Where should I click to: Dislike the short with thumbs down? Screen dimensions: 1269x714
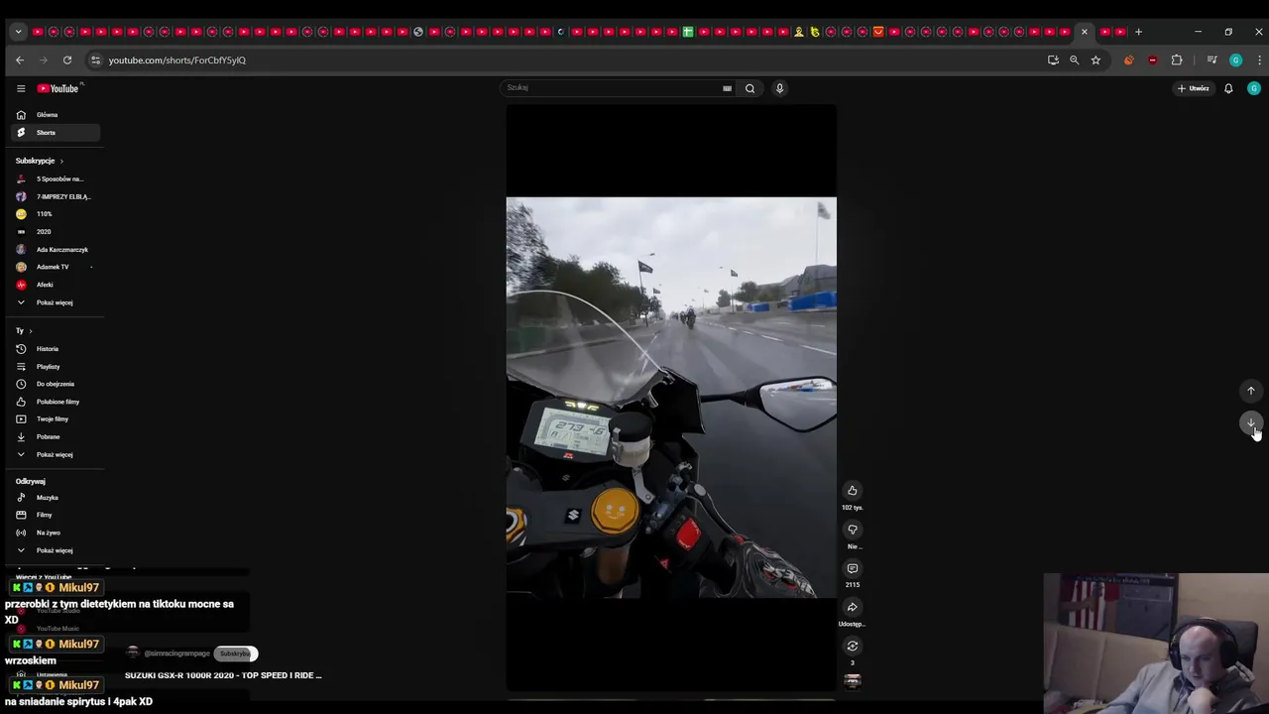tap(852, 530)
